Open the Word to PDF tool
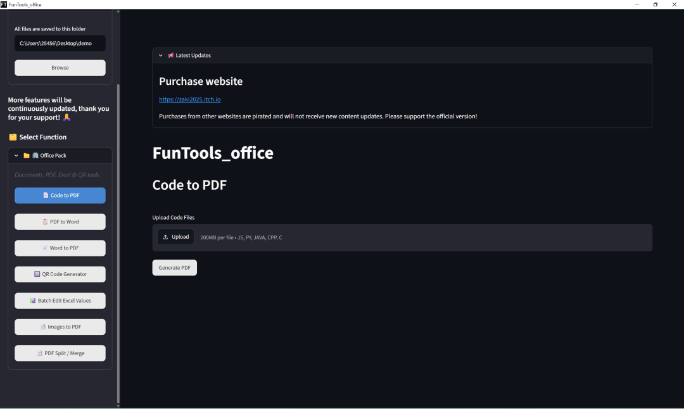684x409 pixels. tap(60, 248)
